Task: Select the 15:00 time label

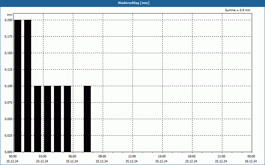Action: [x=162, y=156]
